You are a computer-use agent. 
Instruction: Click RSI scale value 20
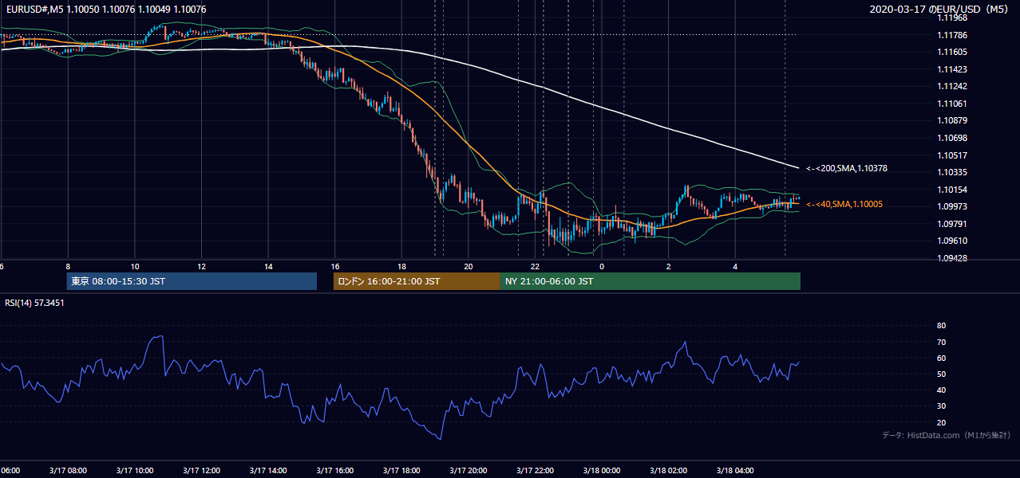click(x=942, y=422)
